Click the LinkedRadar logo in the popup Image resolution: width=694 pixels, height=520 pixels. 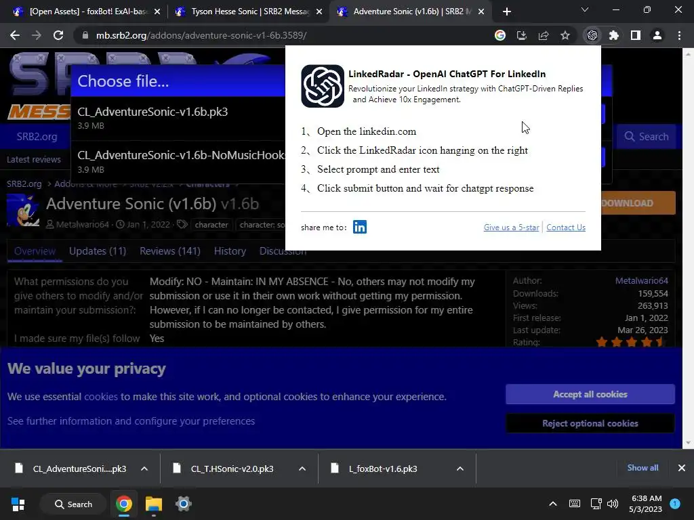[323, 86]
